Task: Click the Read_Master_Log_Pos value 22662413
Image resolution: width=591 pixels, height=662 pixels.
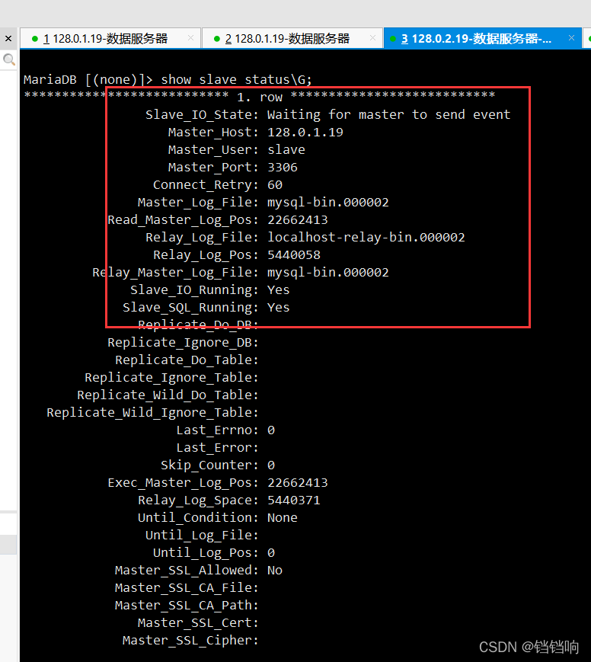Action: (298, 219)
